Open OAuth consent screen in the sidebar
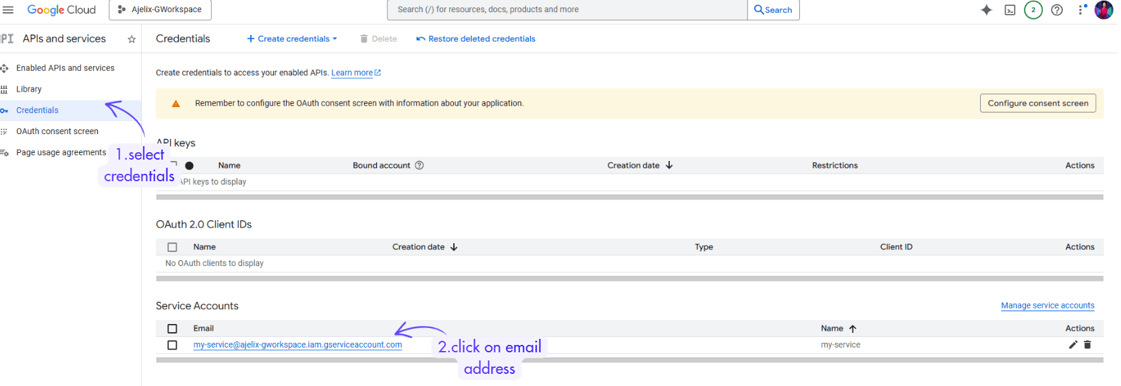Screen dimensions: 1121x386 coord(57,131)
